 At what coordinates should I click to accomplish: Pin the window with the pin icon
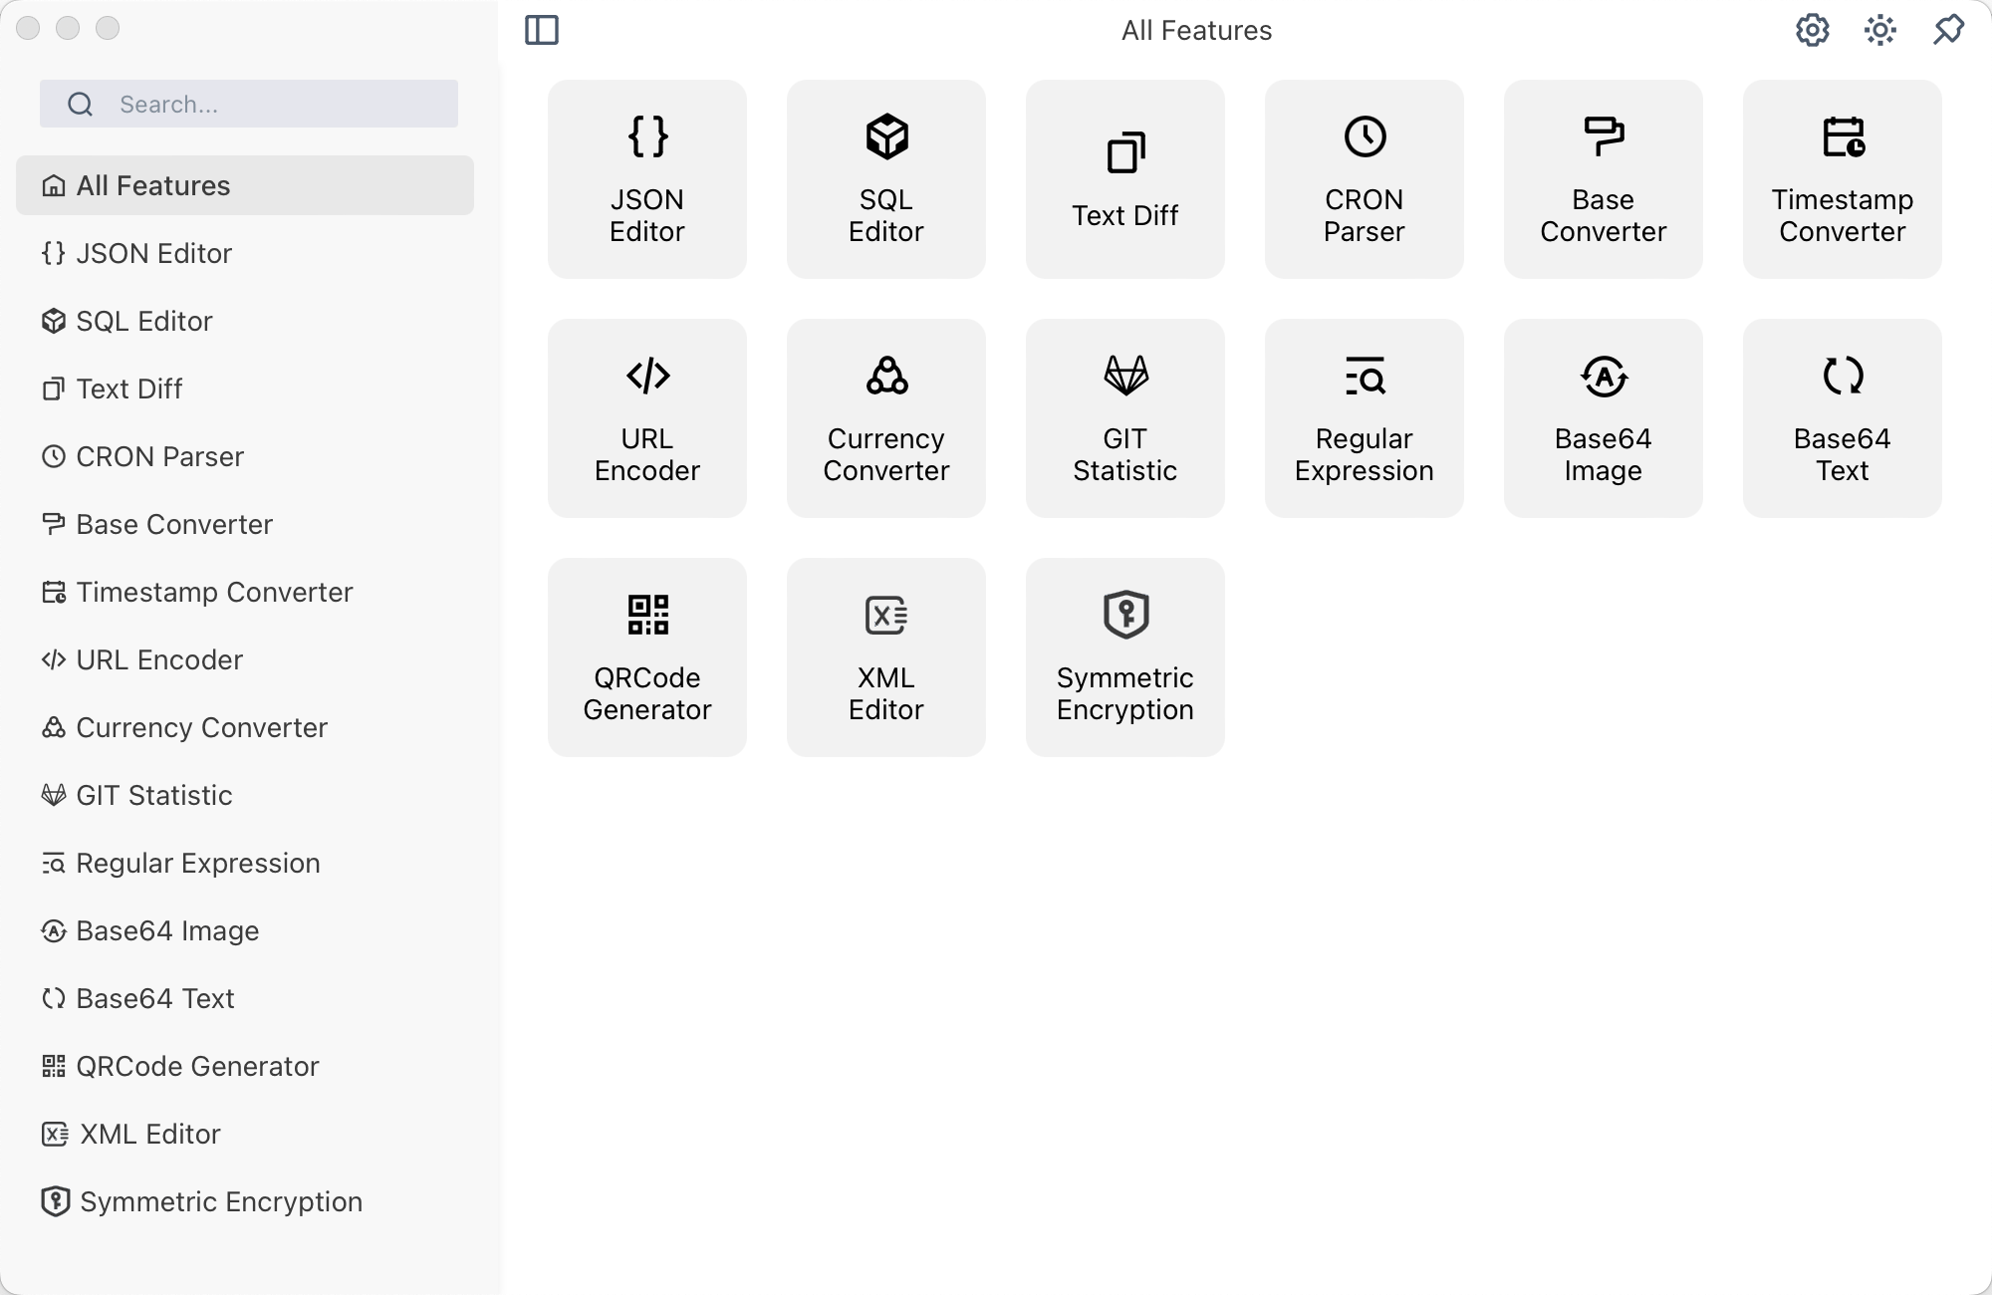[x=1948, y=30]
